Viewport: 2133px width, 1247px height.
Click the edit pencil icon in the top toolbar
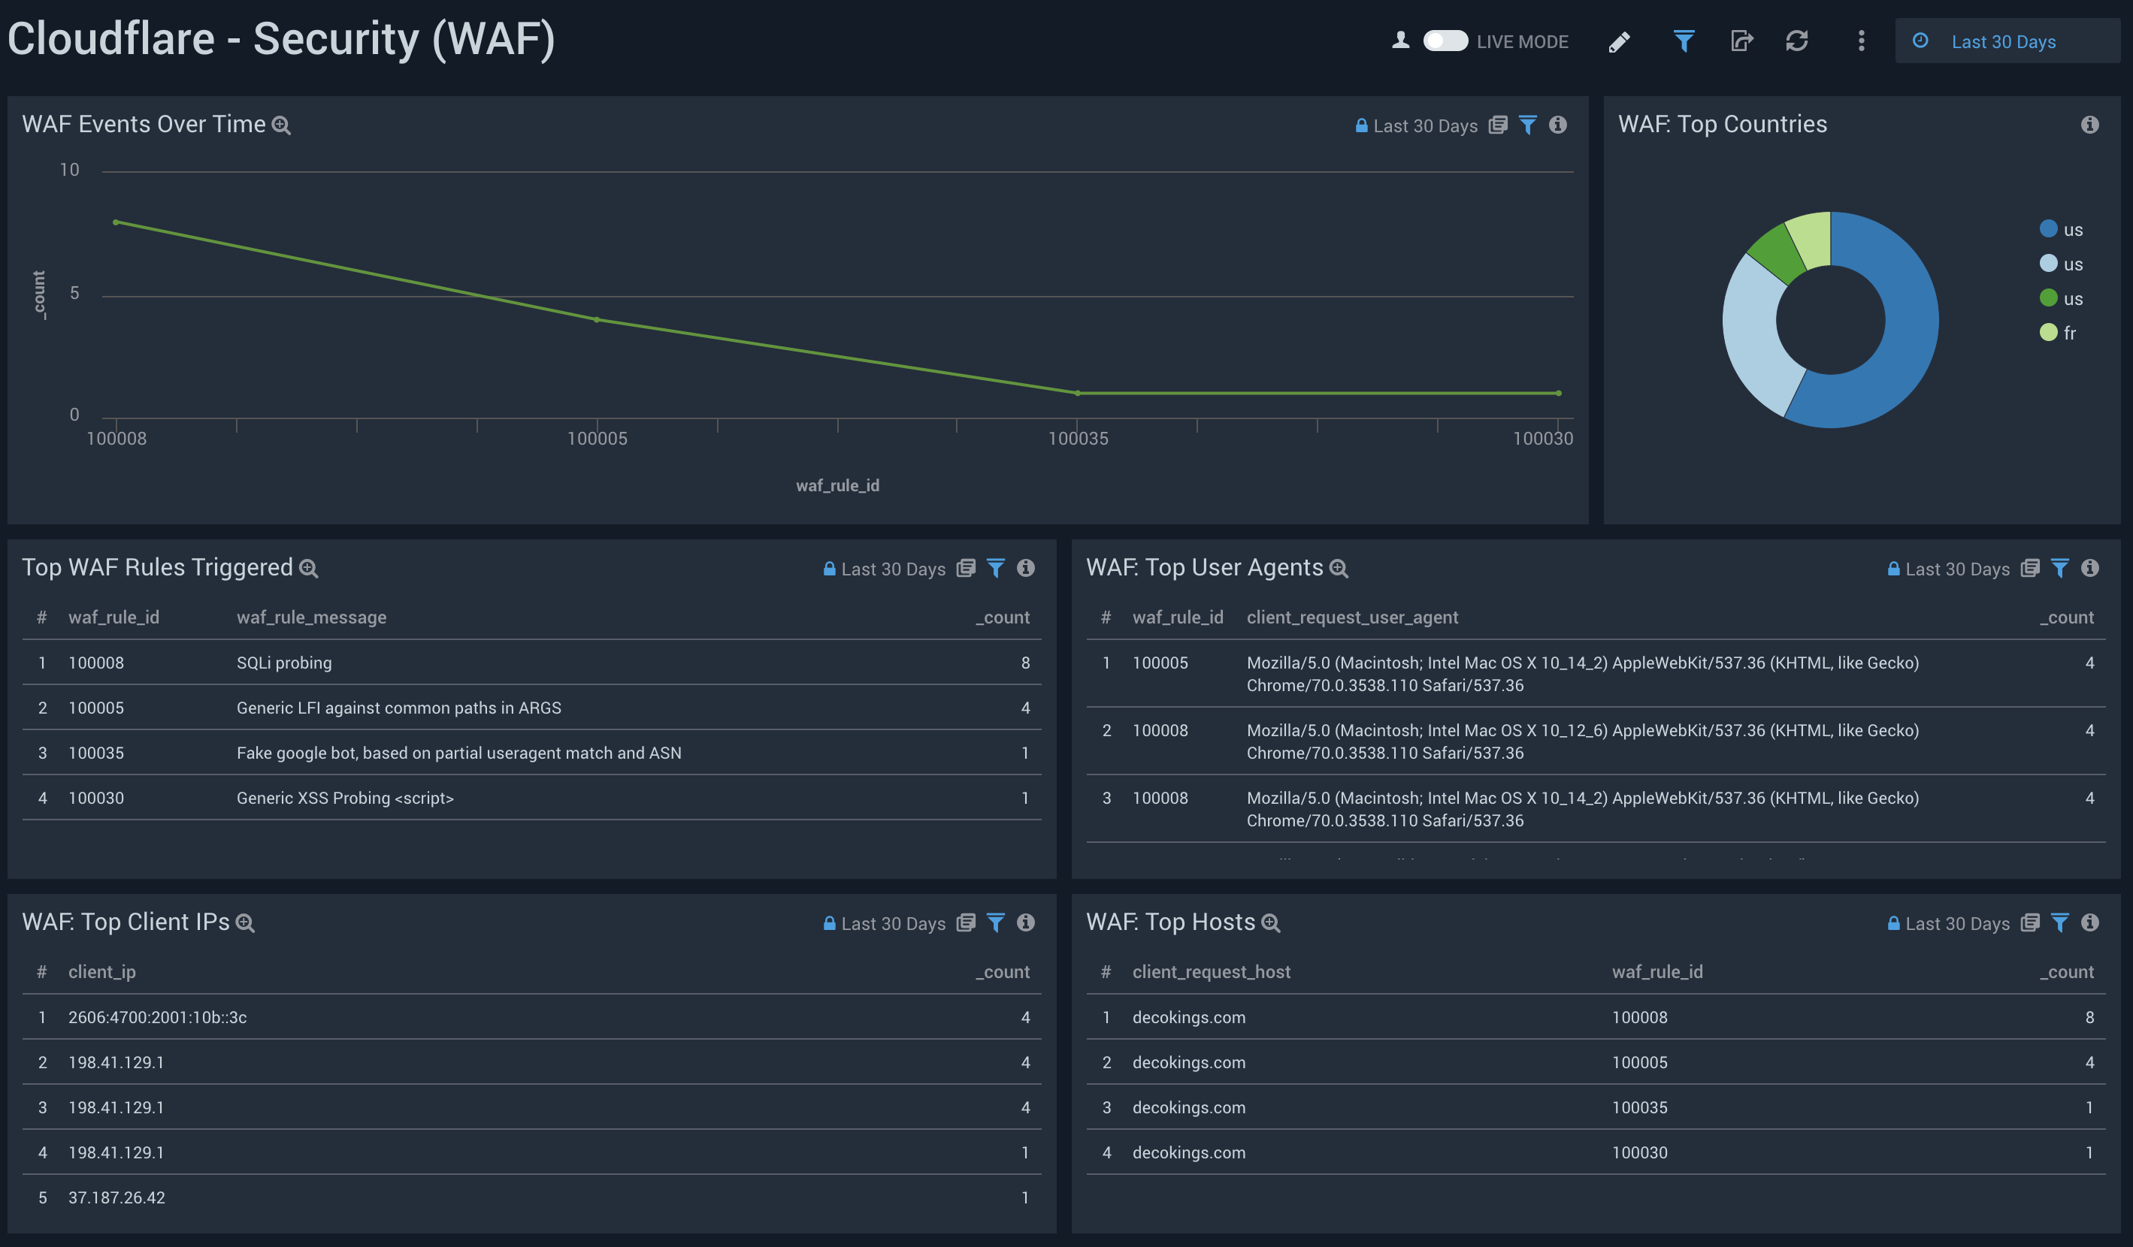1620,41
